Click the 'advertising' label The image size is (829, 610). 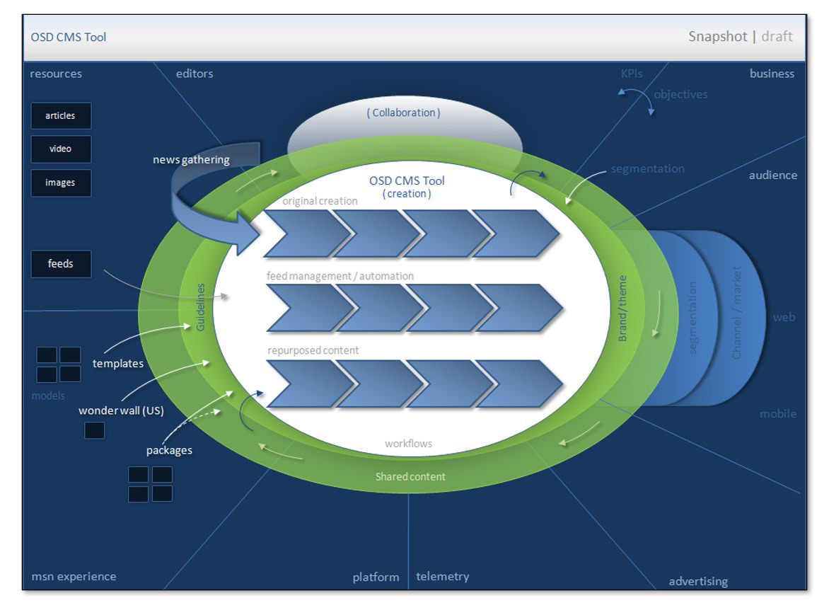point(698,582)
